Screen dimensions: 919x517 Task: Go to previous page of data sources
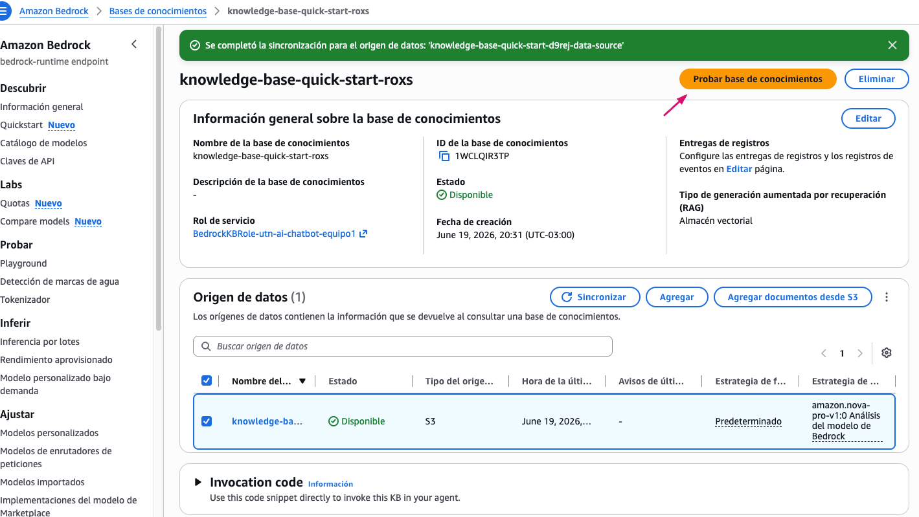[x=824, y=353]
